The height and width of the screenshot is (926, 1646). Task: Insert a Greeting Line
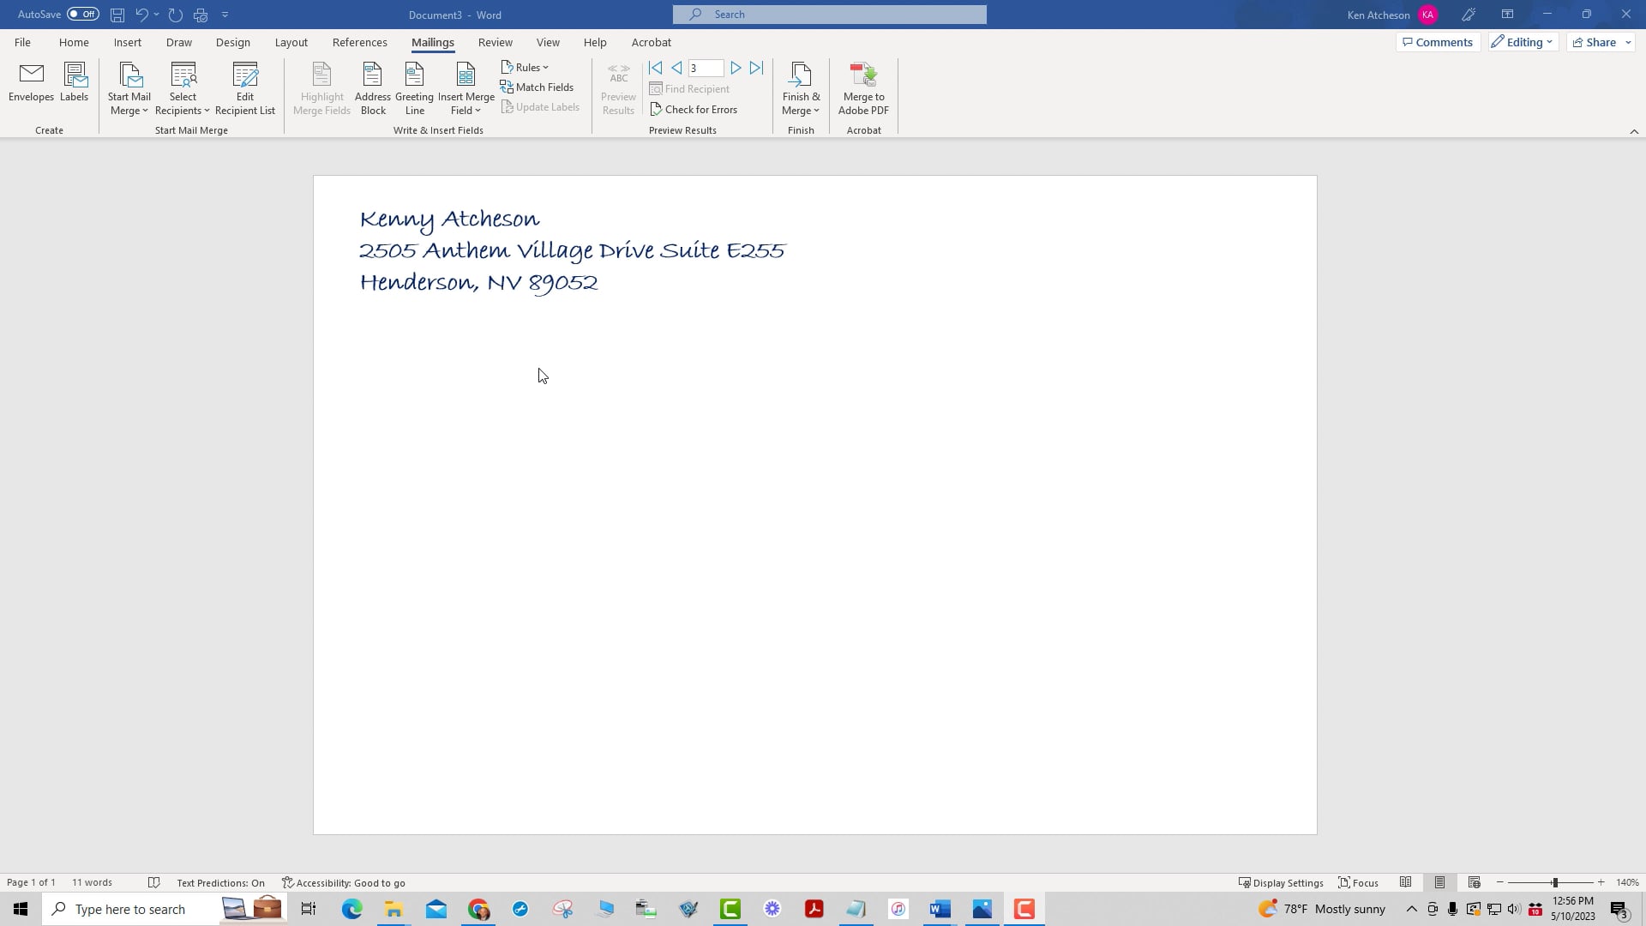click(x=414, y=88)
